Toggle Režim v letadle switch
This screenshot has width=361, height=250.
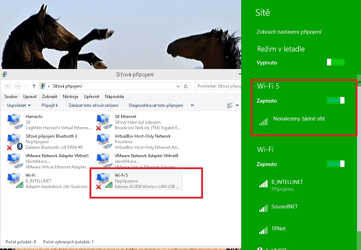(x=336, y=62)
